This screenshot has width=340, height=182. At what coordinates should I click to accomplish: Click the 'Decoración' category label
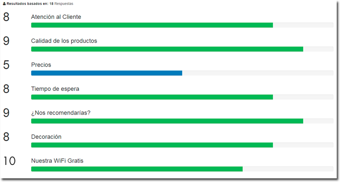click(x=46, y=137)
